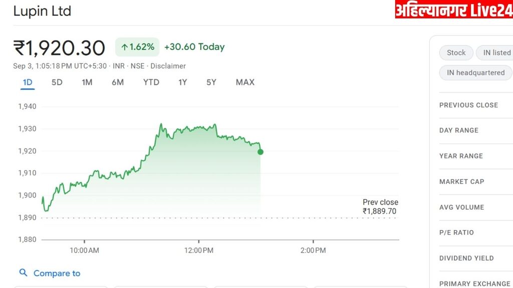
Task: Click the Prev close price label
Action: click(x=380, y=206)
